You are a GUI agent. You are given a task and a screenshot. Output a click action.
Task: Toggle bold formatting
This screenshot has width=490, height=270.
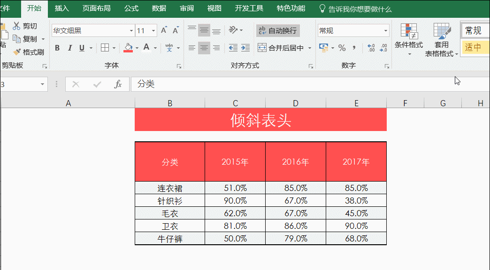coord(57,48)
